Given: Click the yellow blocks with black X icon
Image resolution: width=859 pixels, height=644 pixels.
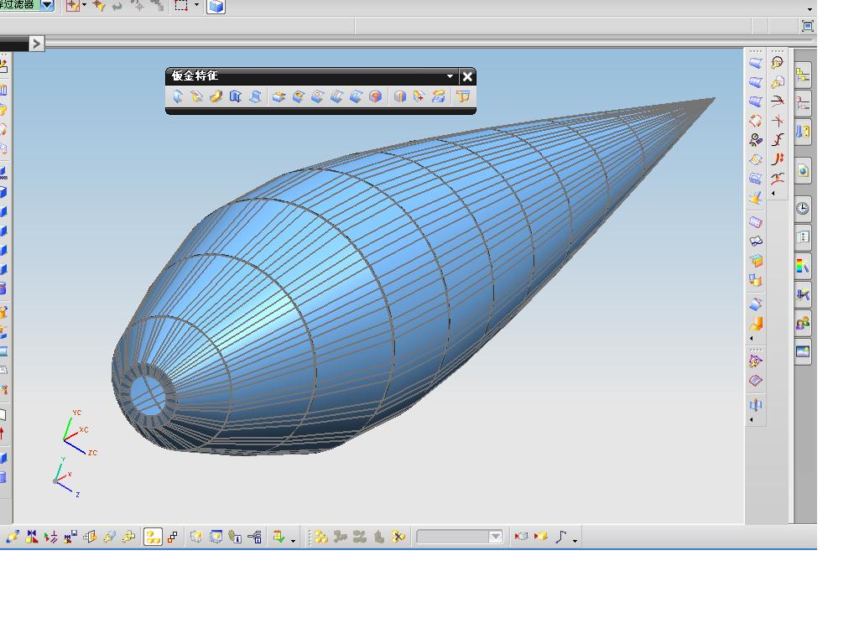Looking at the screenshot, I should 398,538.
